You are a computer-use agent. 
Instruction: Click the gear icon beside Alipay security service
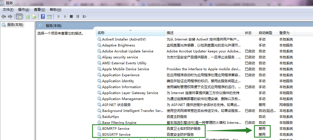coord(99,57)
